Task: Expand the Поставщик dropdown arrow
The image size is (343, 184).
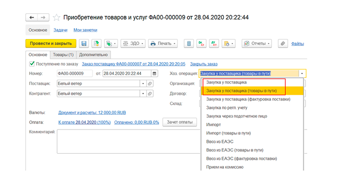Action: [143, 83]
